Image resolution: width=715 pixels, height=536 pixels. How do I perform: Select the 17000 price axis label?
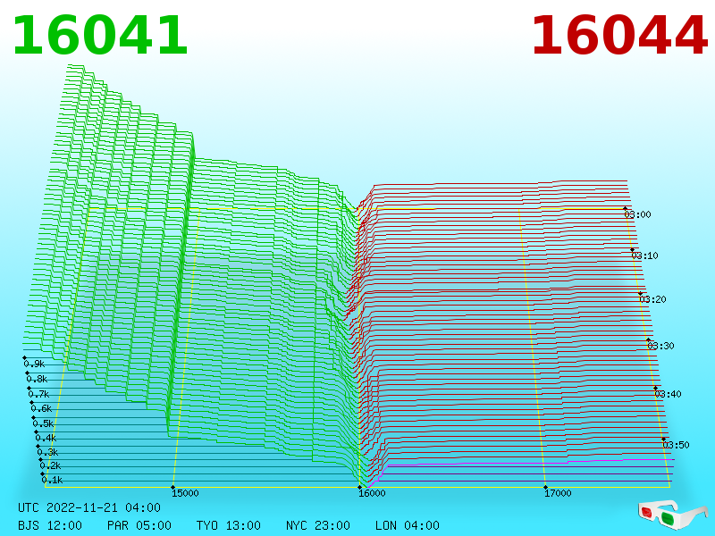pos(558,493)
